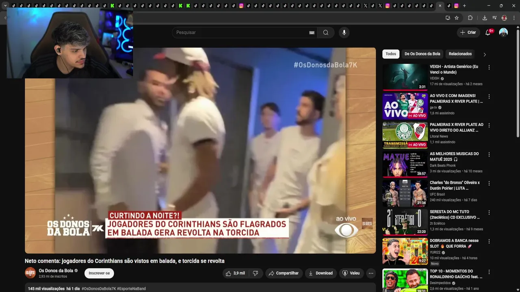Image resolution: width=520 pixels, height=292 pixels.
Task: Click the 2t Eclético channel name
Action: pos(438,223)
